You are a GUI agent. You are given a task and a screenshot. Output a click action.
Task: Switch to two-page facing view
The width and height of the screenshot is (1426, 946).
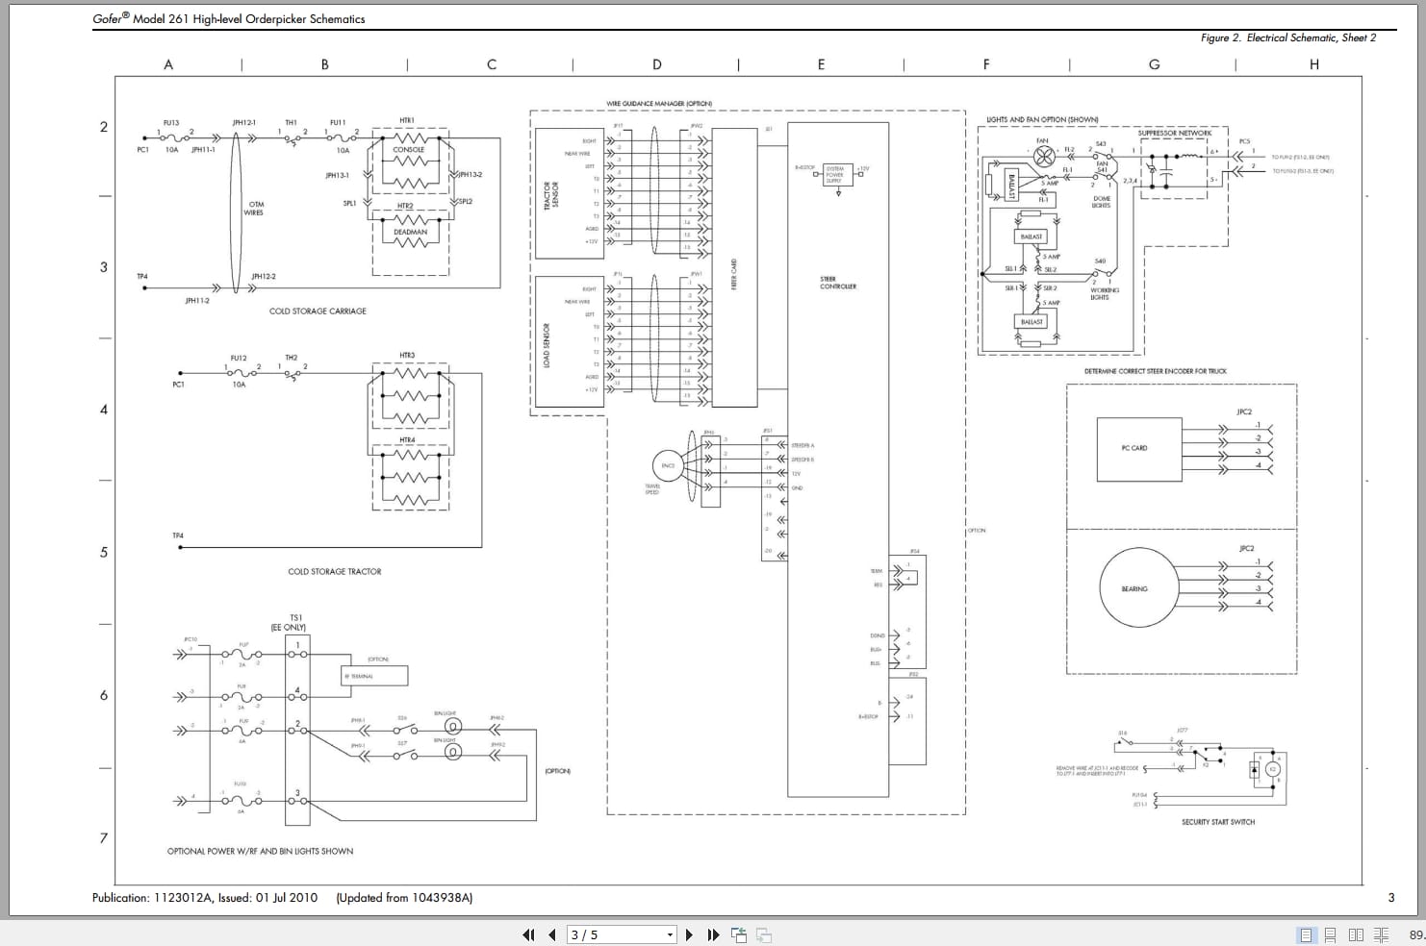coord(1357,934)
